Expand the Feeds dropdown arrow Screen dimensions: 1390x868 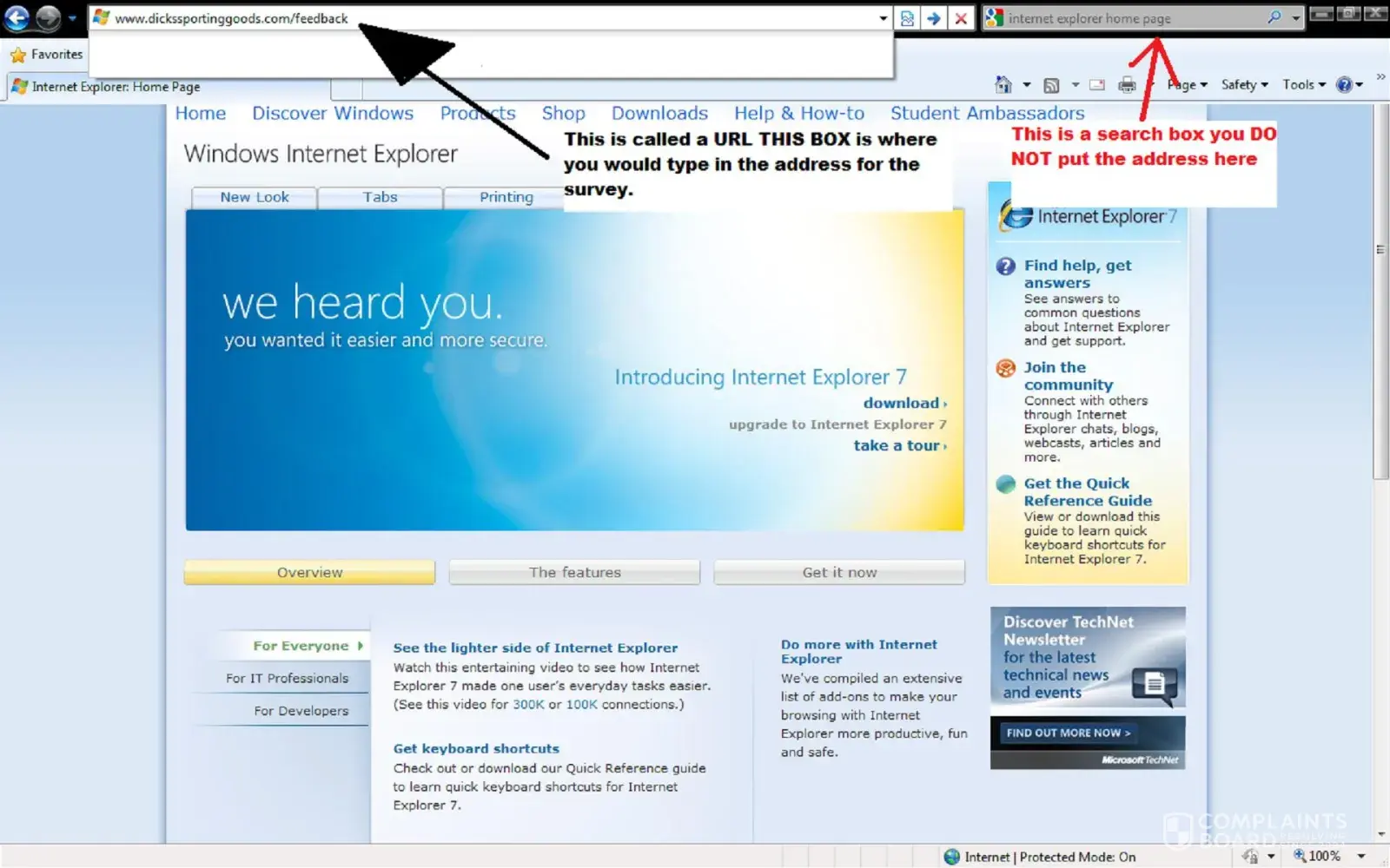pos(1075,85)
